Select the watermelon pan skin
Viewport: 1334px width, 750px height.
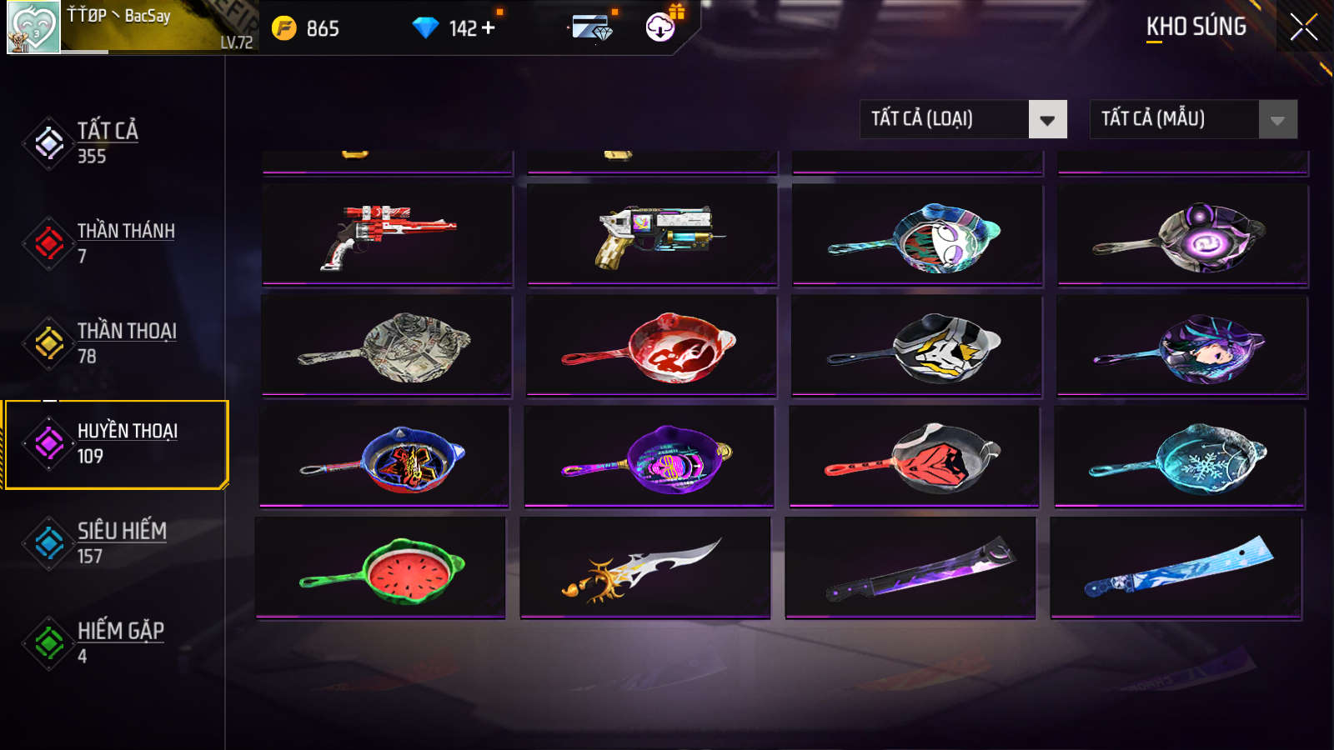tap(380, 568)
